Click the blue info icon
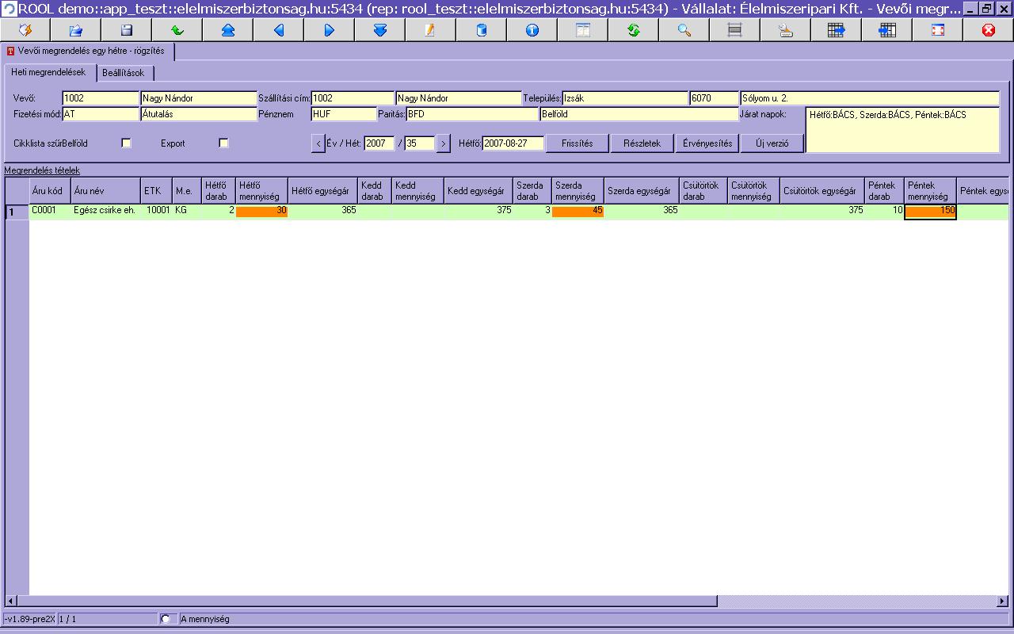 tap(532, 30)
